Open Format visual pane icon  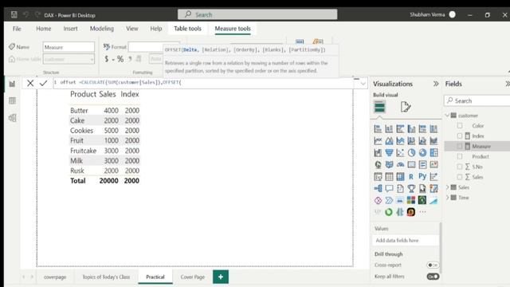[406, 107]
